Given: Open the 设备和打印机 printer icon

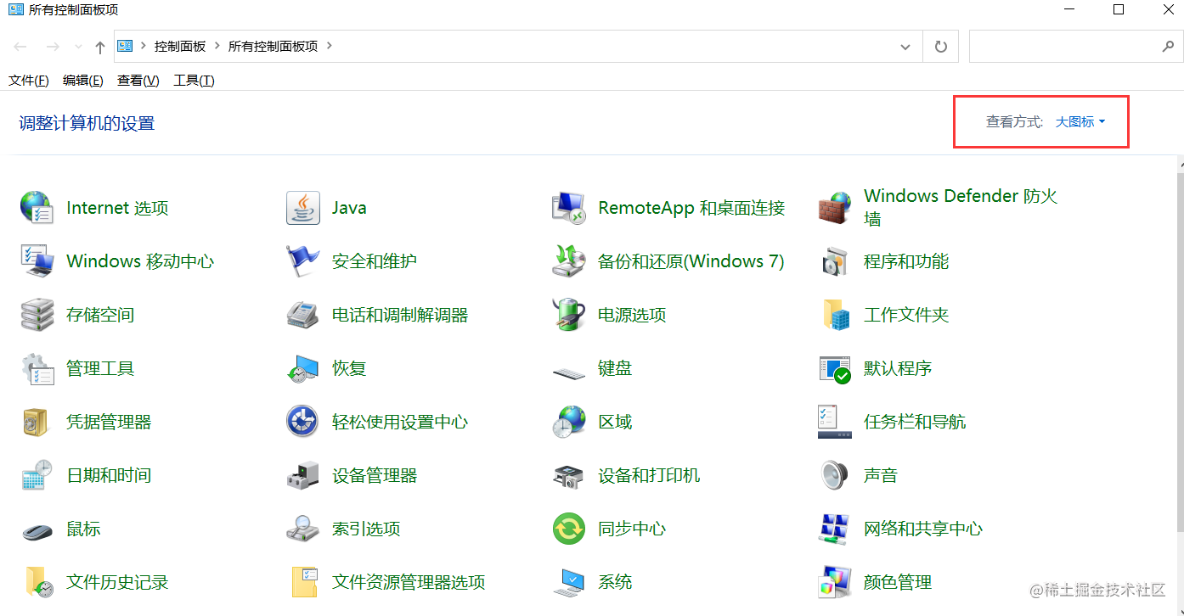Looking at the screenshot, I should pos(568,475).
